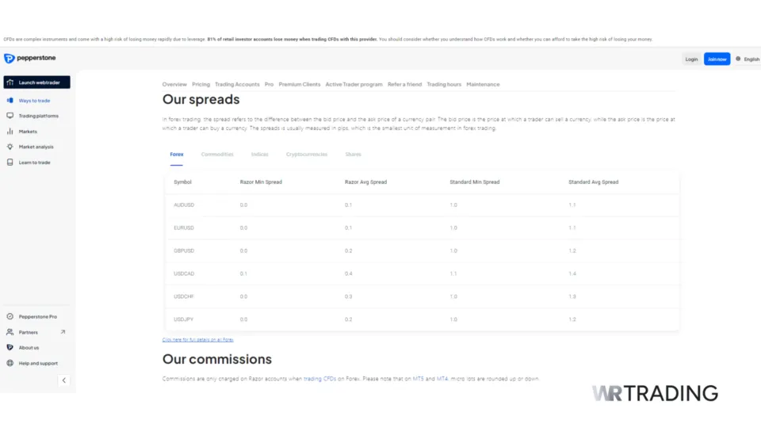Viewport: 761px width, 428px height.
Task: Collapse the sidebar with the chevron arrow
Action: pos(64,380)
